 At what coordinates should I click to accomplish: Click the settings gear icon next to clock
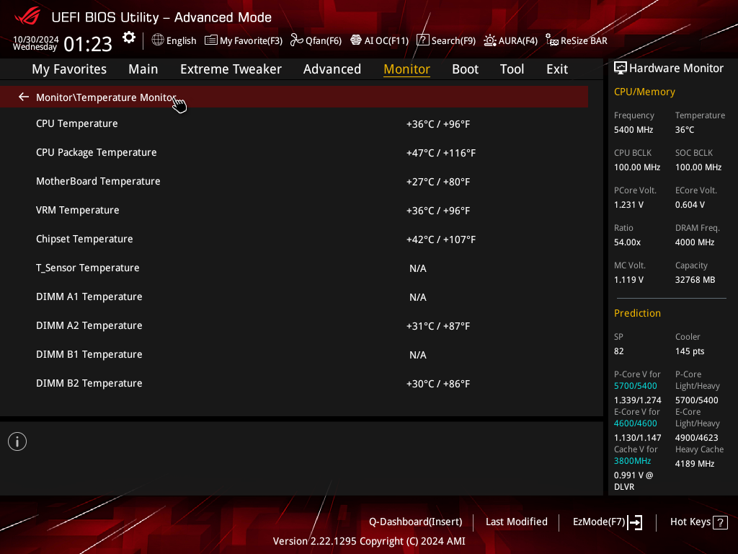point(129,38)
